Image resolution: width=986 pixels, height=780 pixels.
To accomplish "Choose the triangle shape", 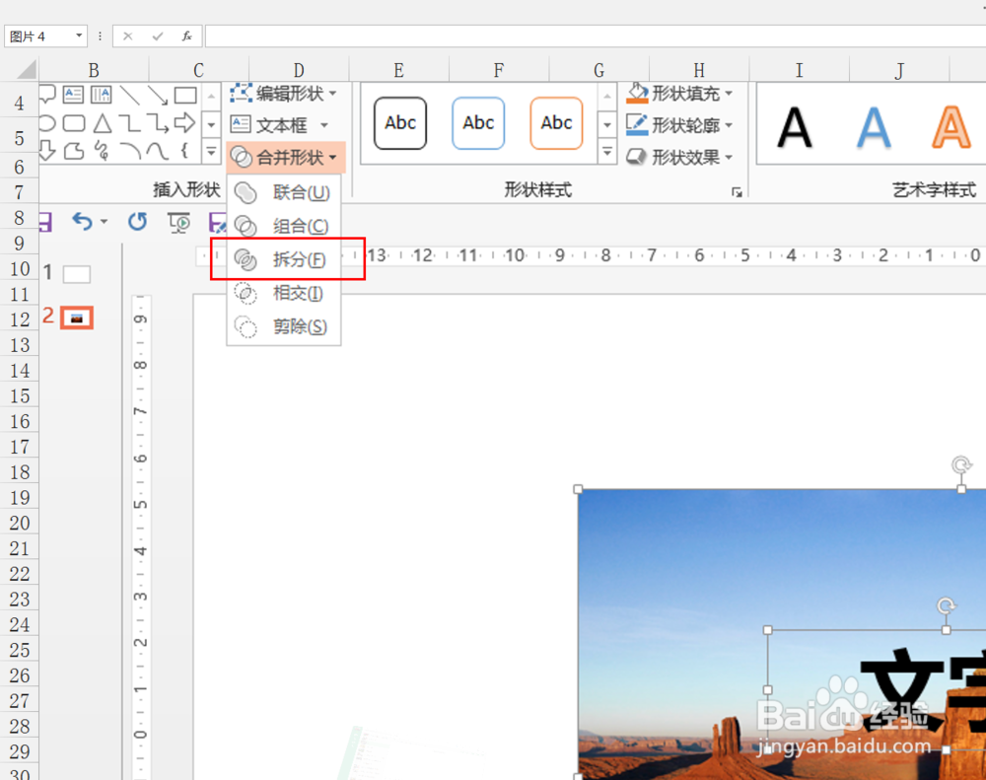I will (102, 123).
